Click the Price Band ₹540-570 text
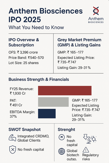This screenshot has width=109, height=163. click(26, 58)
